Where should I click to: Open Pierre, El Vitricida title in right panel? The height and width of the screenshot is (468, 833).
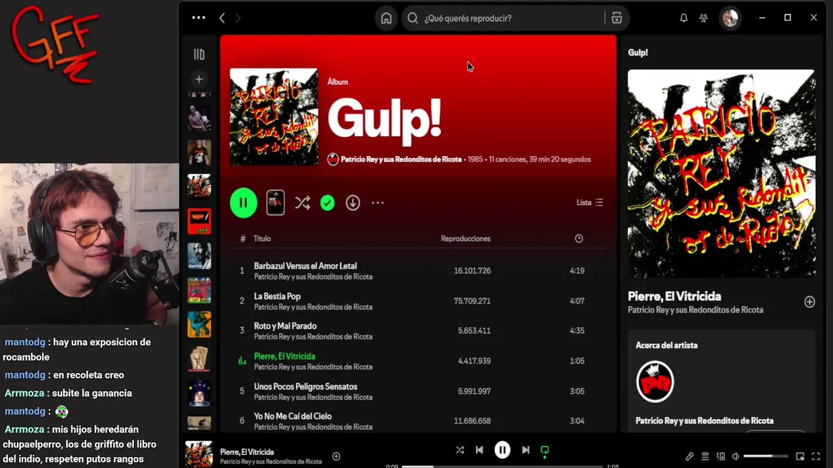click(x=674, y=296)
